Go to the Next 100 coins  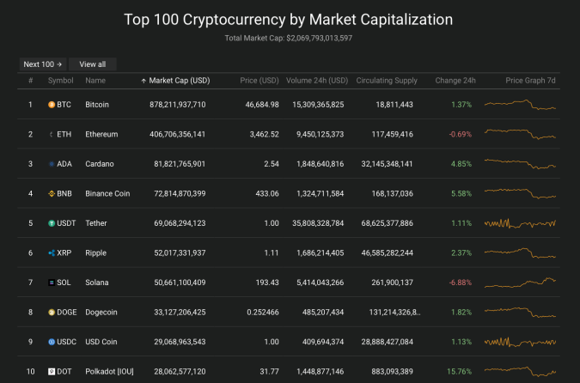(43, 64)
